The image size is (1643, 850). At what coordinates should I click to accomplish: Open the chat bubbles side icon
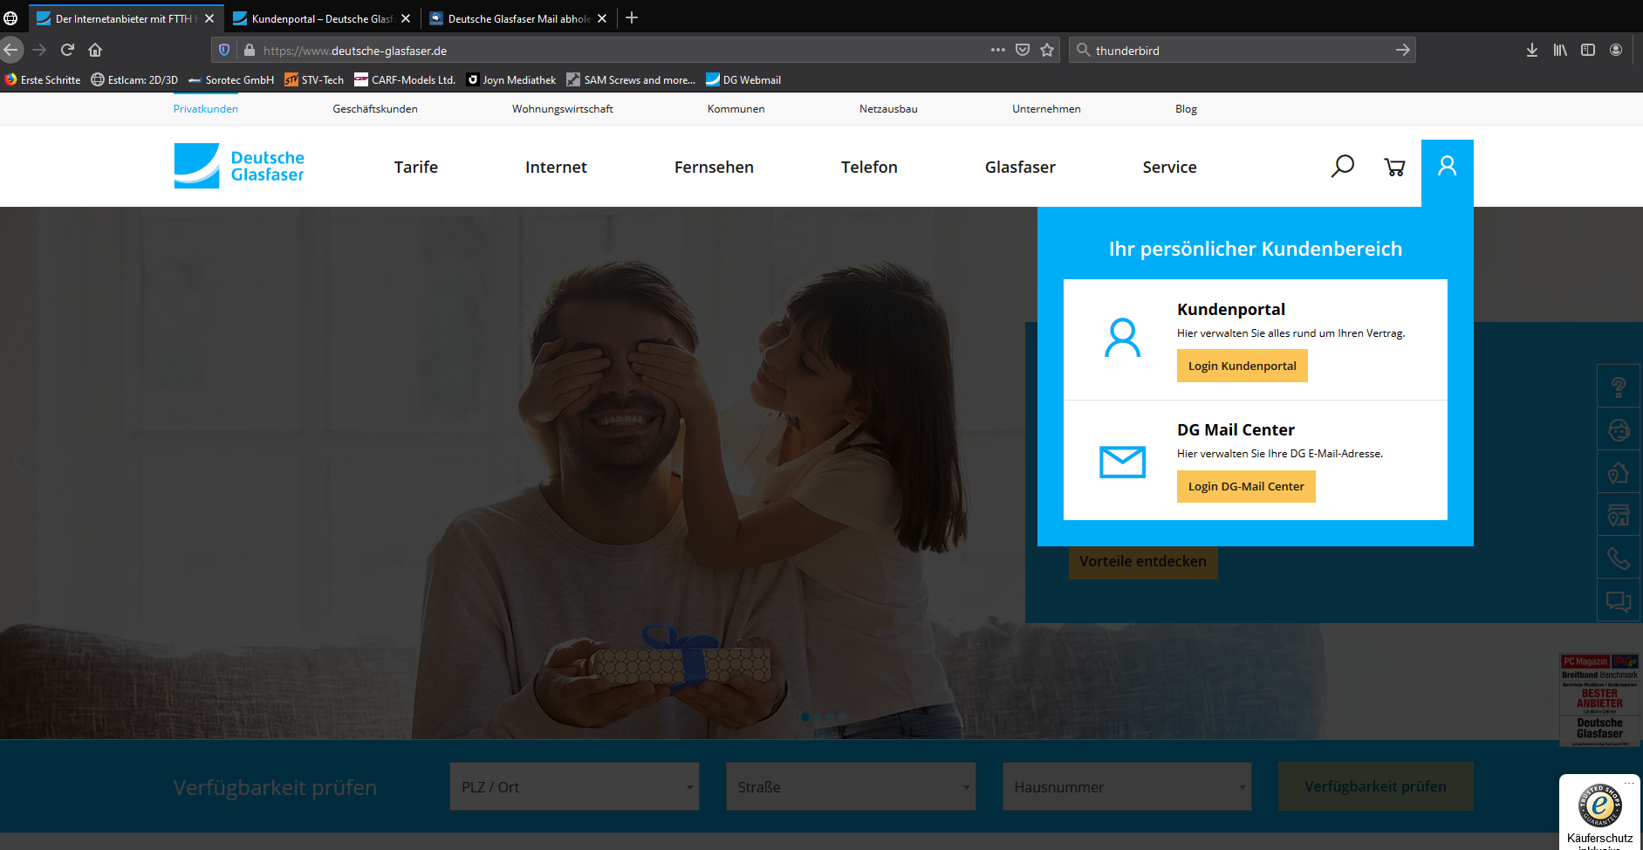(1619, 601)
